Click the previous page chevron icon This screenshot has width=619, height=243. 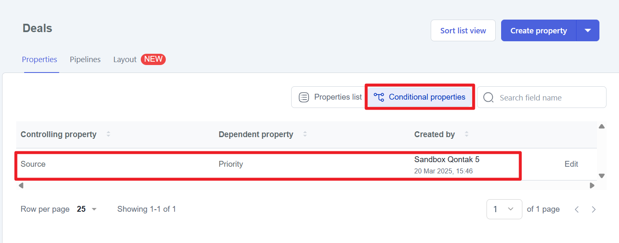[577, 209]
